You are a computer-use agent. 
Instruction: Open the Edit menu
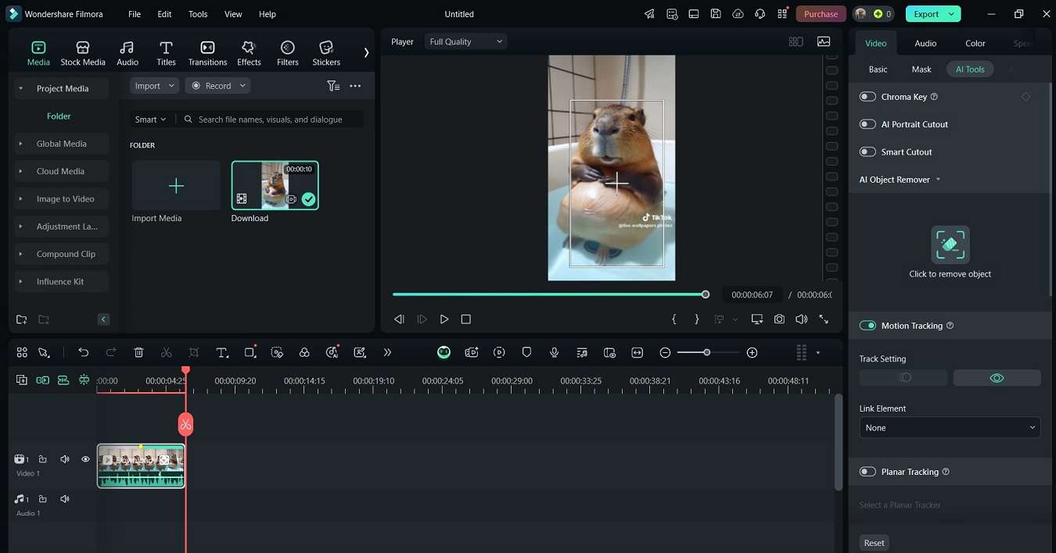[164, 14]
